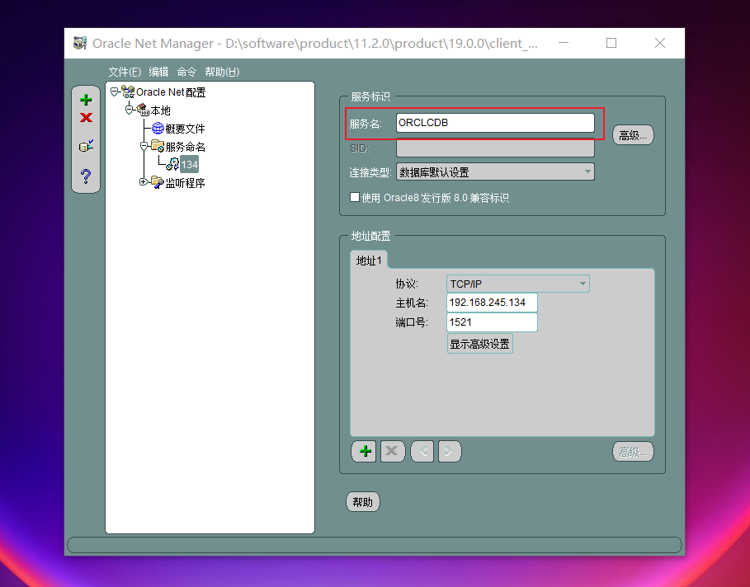Click the 主机名 field showing 192.168.245.134
This screenshot has height=587, width=750.
point(493,303)
